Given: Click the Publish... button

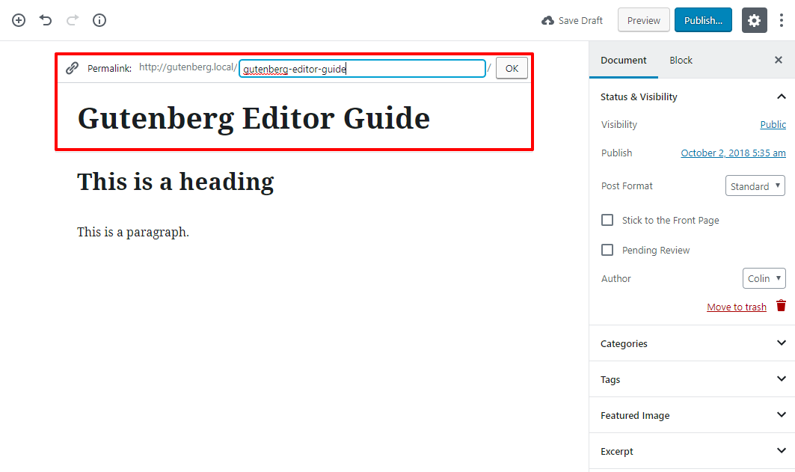Looking at the screenshot, I should coord(703,20).
